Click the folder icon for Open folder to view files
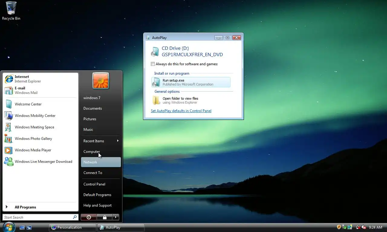The height and width of the screenshot is (232, 387). point(156,100)
